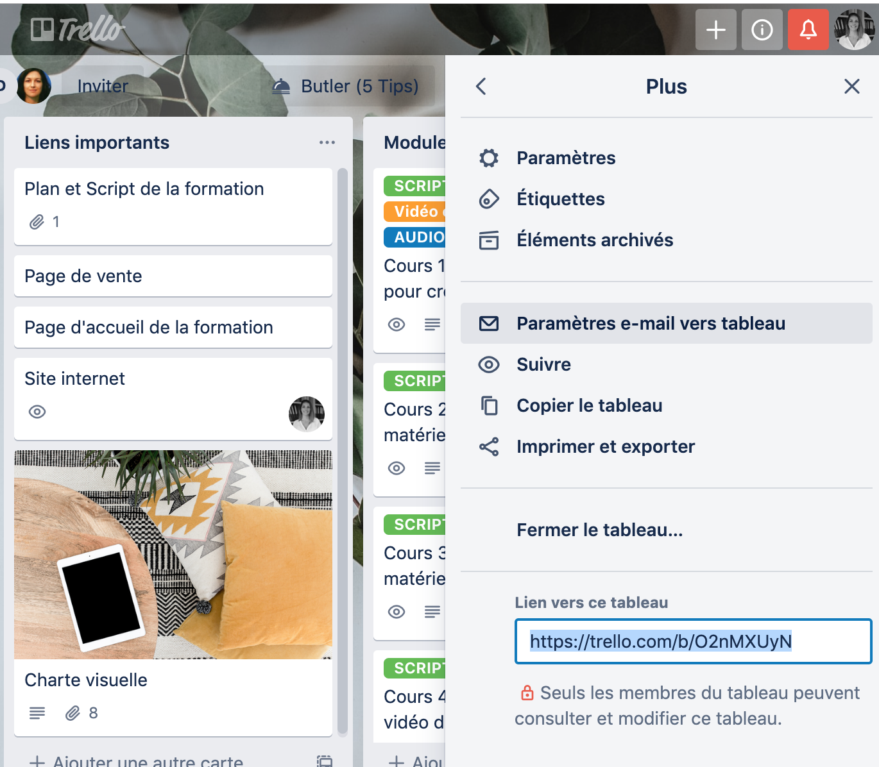Click the watch eye icon on Site internet card
The height and width of the screenshot is (767, 879).
(x=37, y=412)
